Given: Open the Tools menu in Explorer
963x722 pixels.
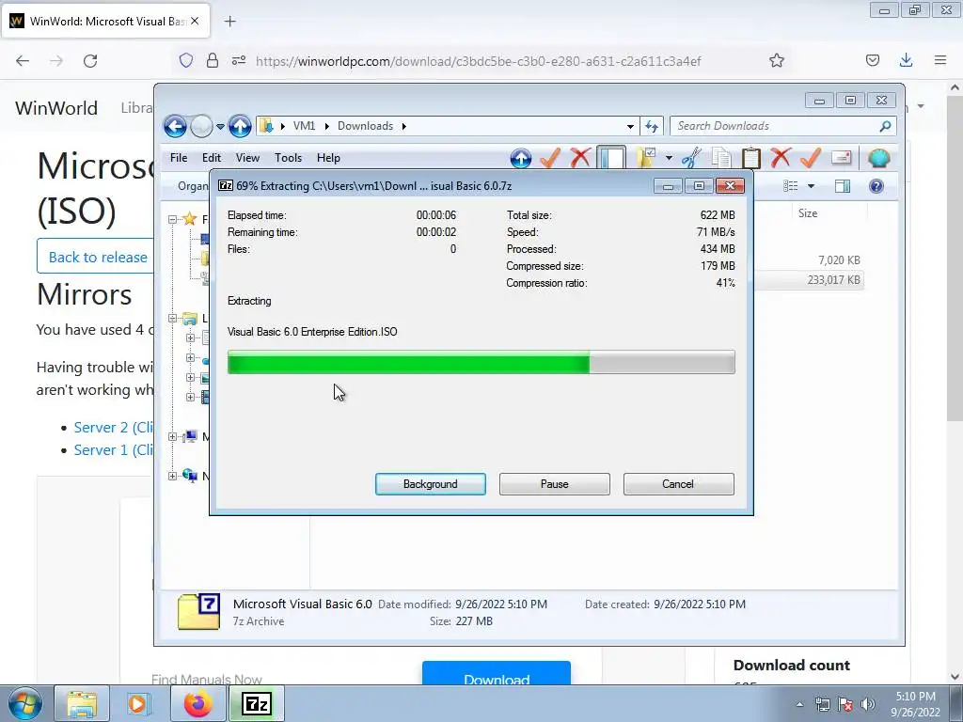Looking at the screenshot, I should (x=288, y=158).
